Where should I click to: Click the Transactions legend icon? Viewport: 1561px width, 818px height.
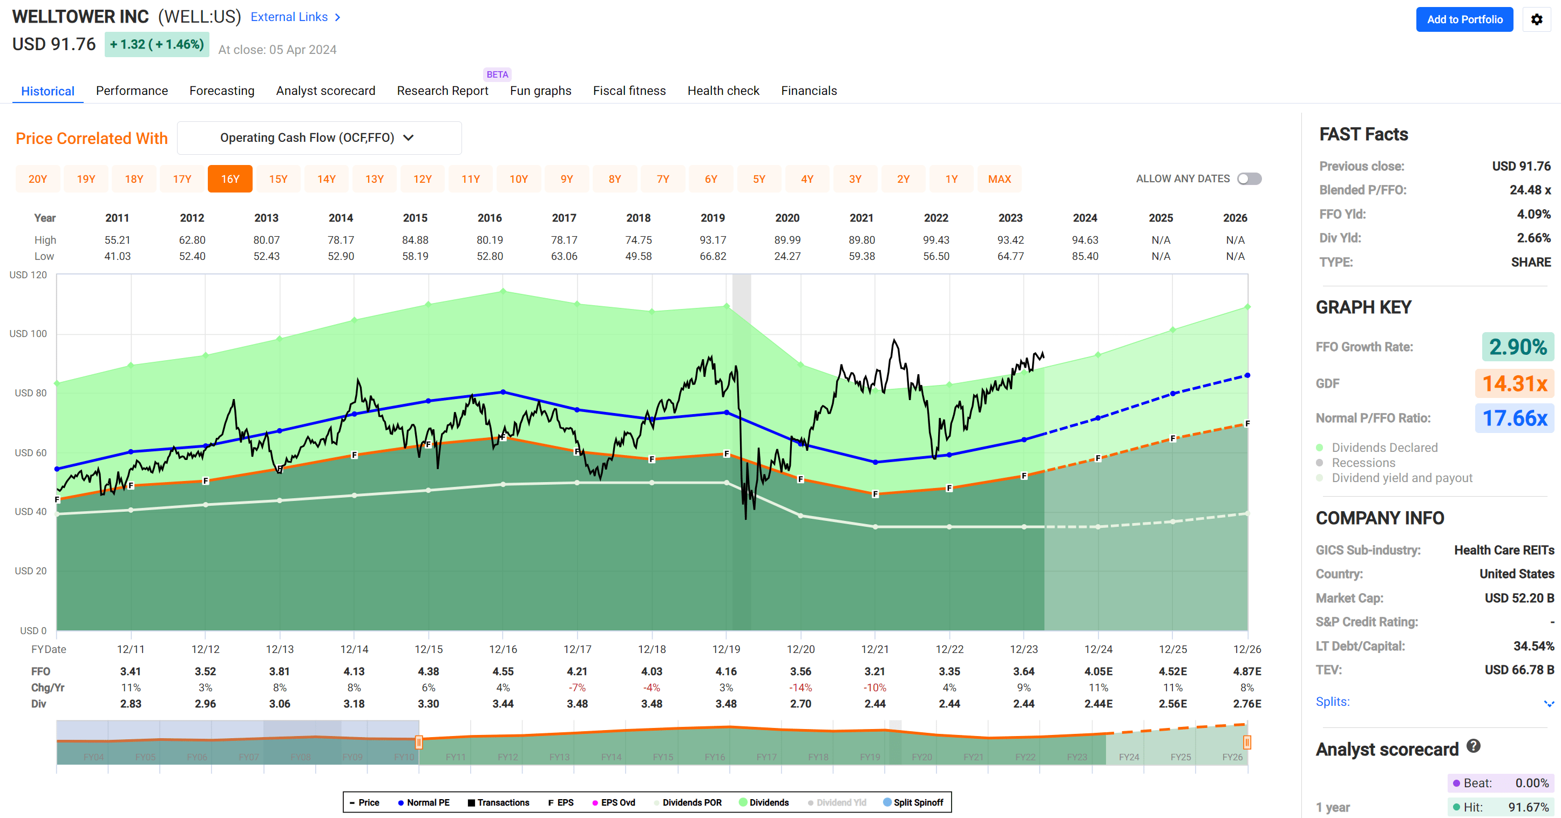coord(471,802)
